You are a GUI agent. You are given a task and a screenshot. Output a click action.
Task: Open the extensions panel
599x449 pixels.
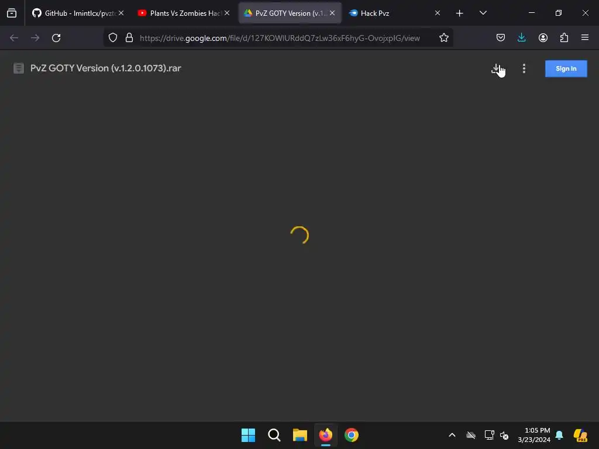tap(564, 38)
